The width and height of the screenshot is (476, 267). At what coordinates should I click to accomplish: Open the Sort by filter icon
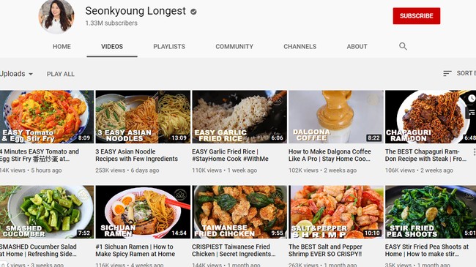[447, 73]
